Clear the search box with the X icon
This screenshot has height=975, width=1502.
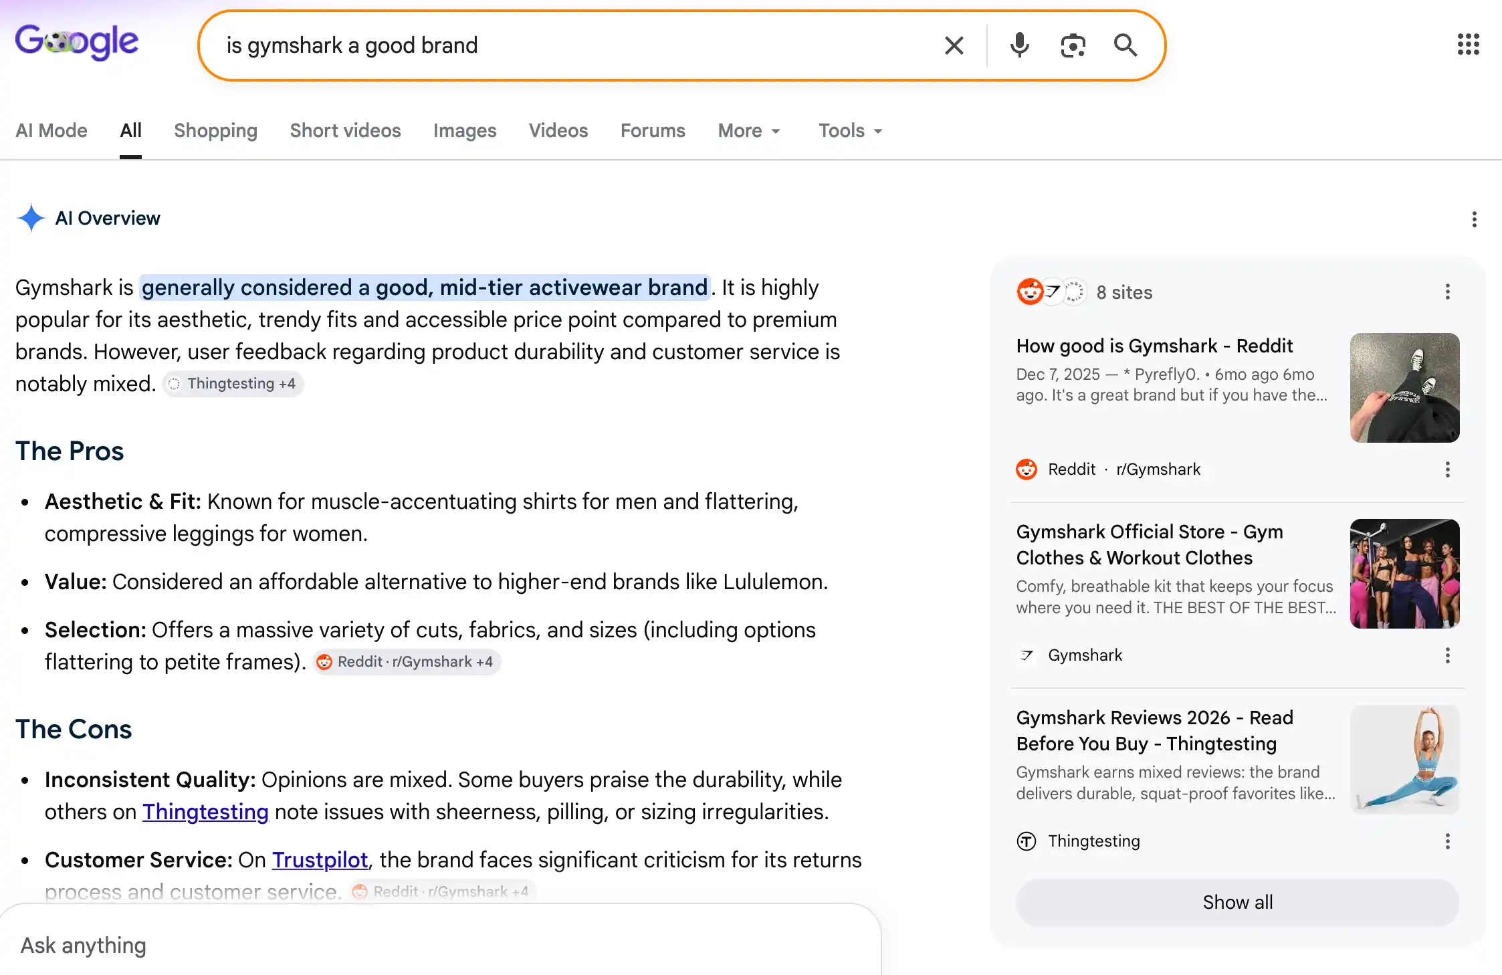tap(954, 45)
